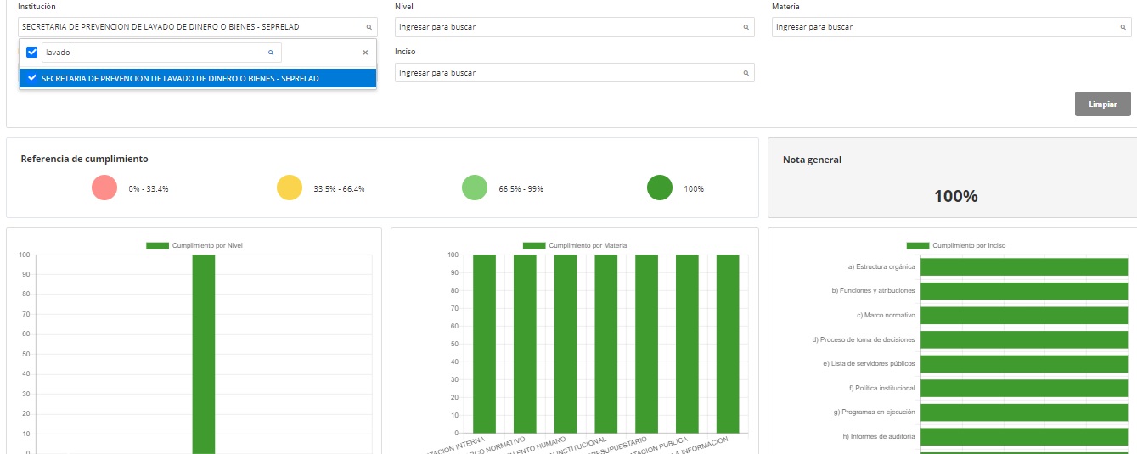This screenshot has width=1137, height=454.
Task: Click the search icon in Institución field
Action: pos(369,27)
